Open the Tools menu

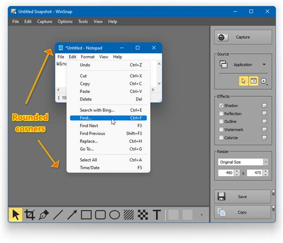pos(83,22)
